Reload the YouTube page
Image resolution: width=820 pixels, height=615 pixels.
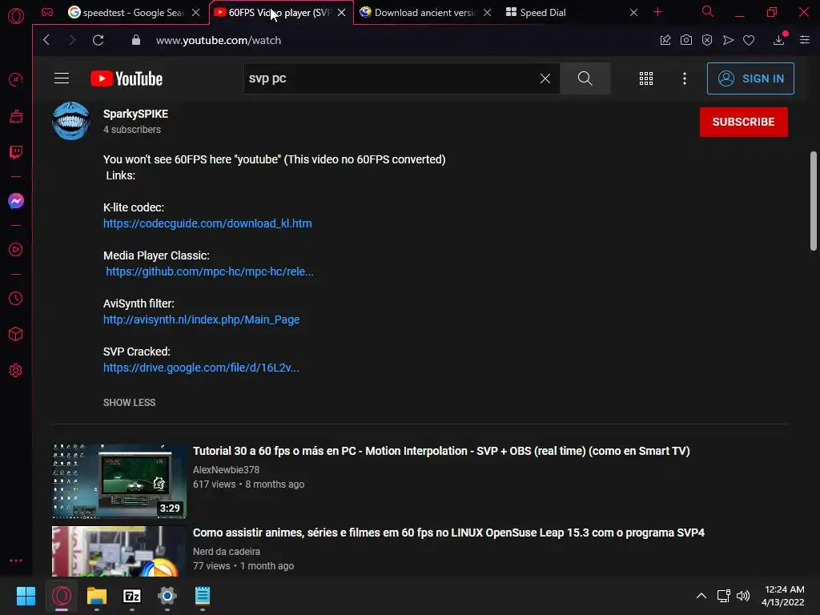pyautogui.click(x=98, y=40)
